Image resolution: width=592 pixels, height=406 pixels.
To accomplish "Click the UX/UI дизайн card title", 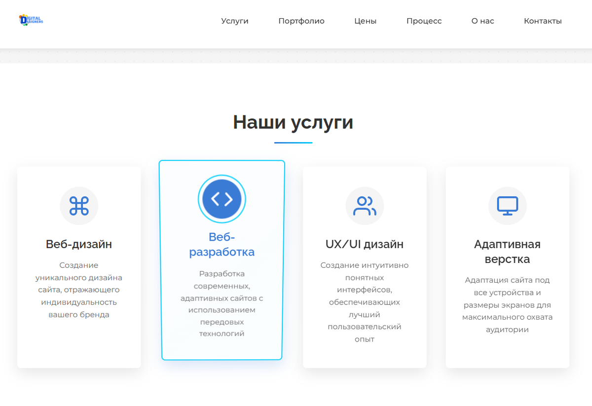I will coord(365,244).
